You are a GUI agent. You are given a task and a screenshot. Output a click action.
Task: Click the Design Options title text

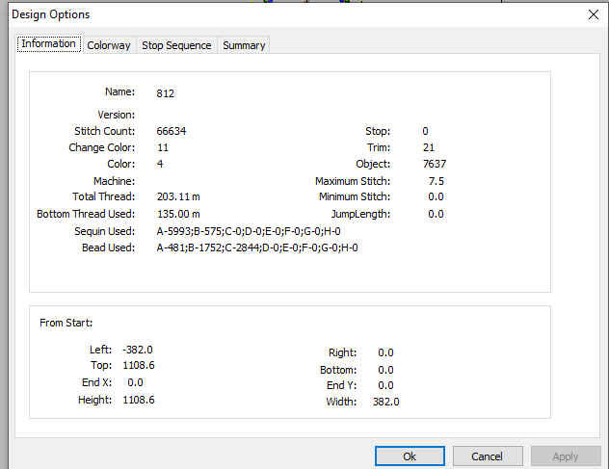[x=51, y=14]
